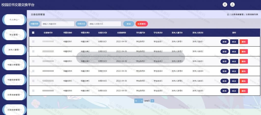Expand 书籍信息管理 sidebar menu
The width and height of the screenshot is (261, 115).
coord(14,80)
